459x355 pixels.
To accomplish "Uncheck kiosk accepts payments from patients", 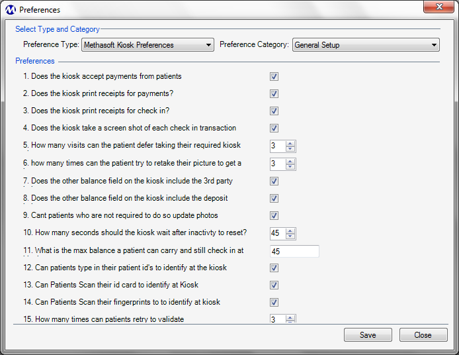I will click(x=274, y=77).
